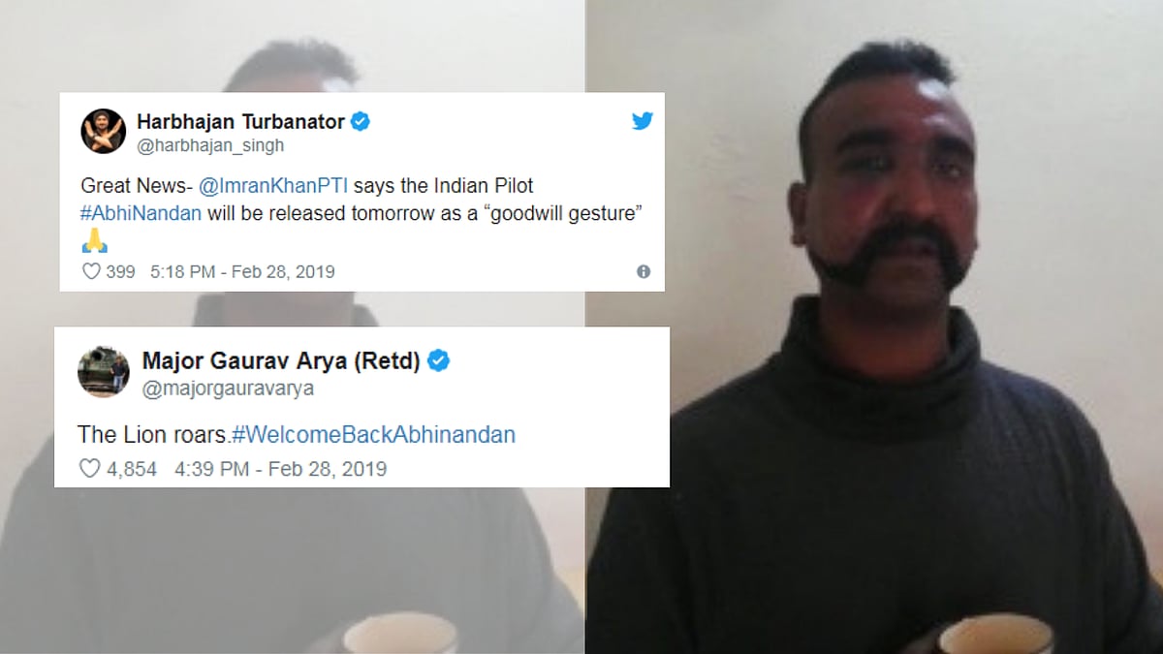Click the @majorgauravarya handle
Viewport: 1163px width, 654px height.
228,388
